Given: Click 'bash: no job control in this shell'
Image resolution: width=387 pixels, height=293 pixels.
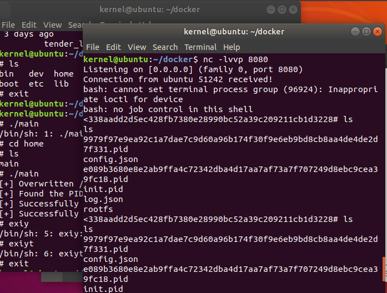Looking at the screenshot, I should point(168,109).
